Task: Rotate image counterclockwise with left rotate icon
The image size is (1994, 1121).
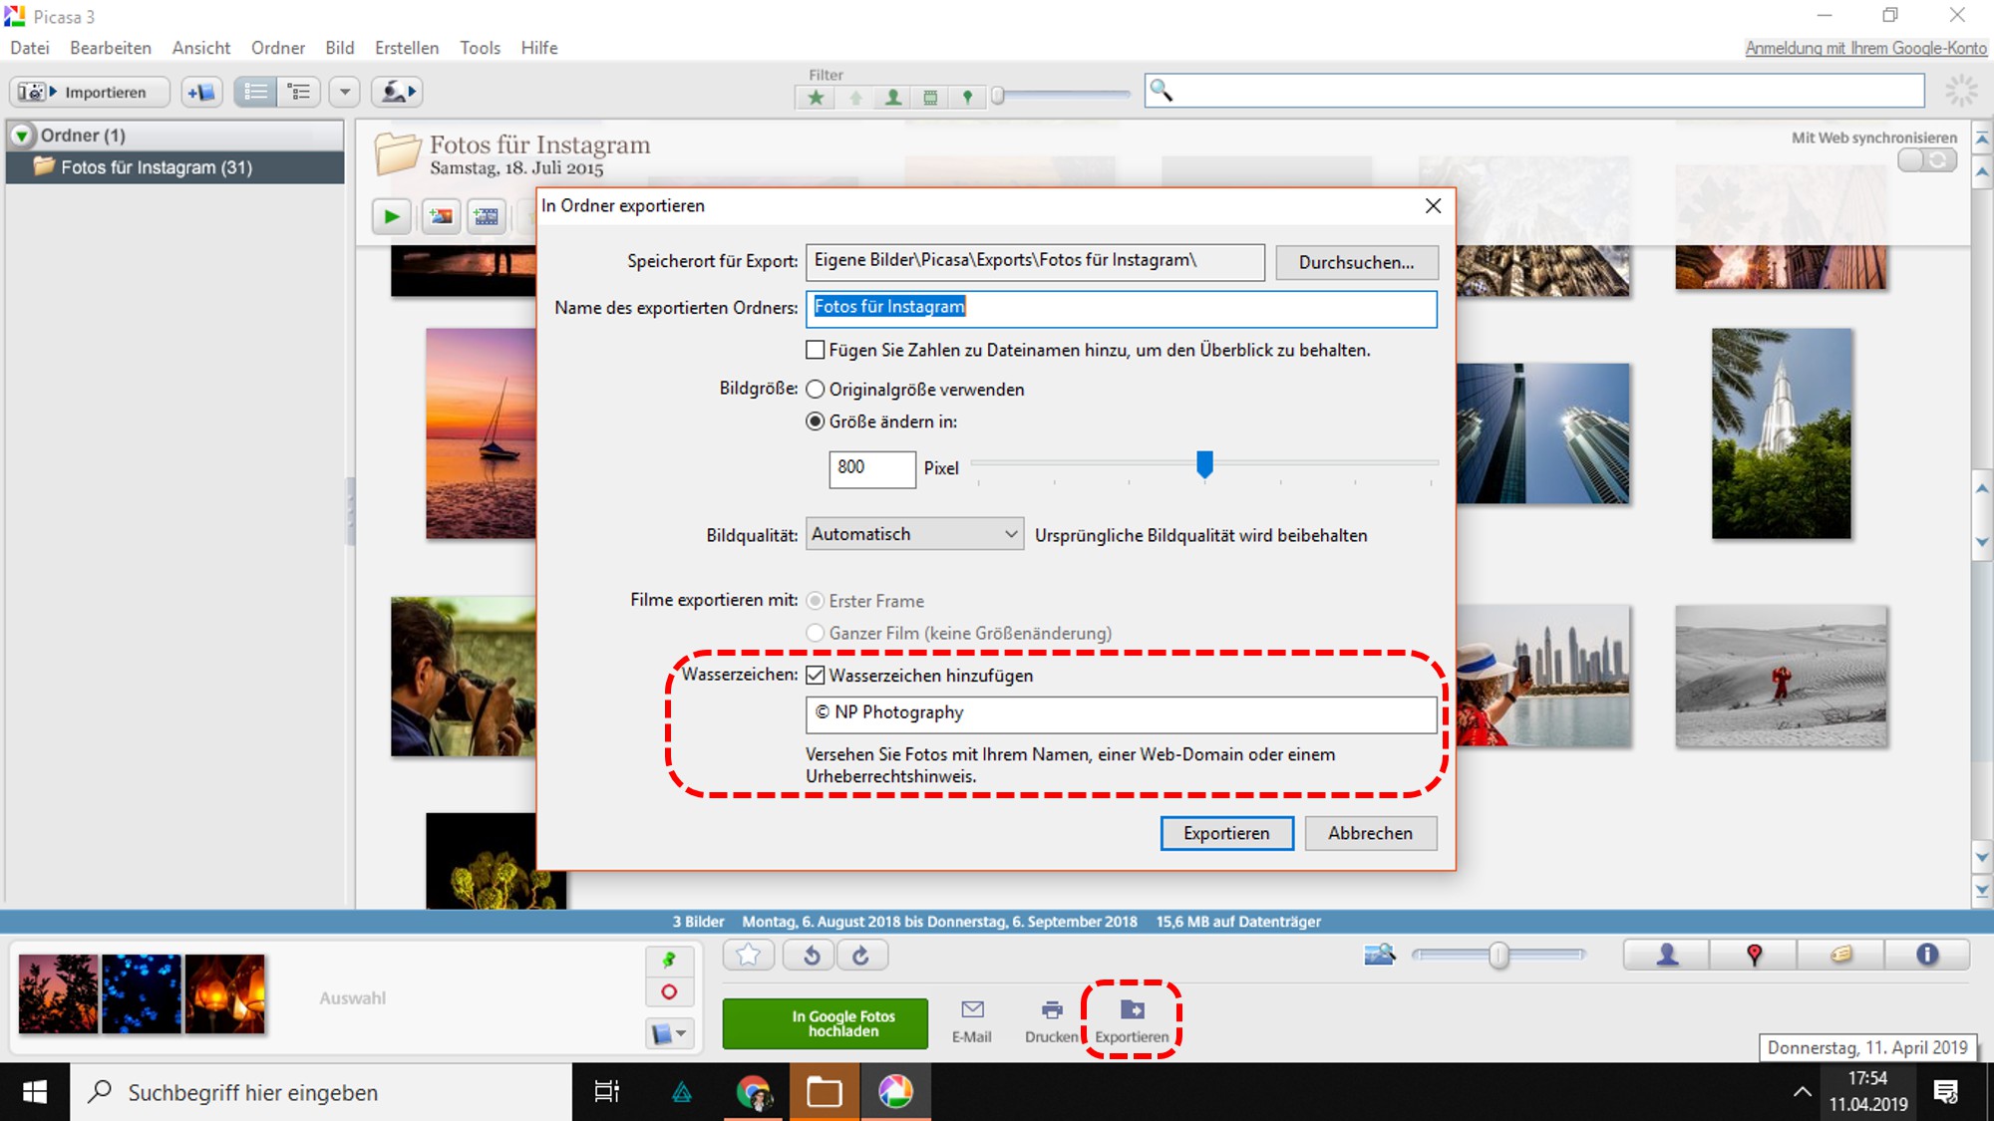Action: (x=812, y=956)
